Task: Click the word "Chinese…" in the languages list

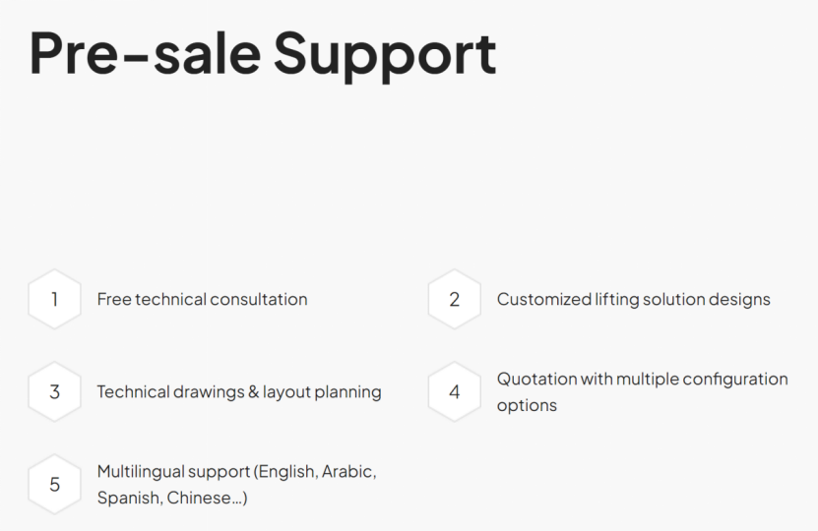Action: (207, 498)
